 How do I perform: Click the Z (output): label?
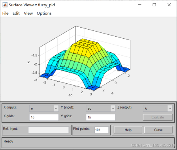(125, 107)
